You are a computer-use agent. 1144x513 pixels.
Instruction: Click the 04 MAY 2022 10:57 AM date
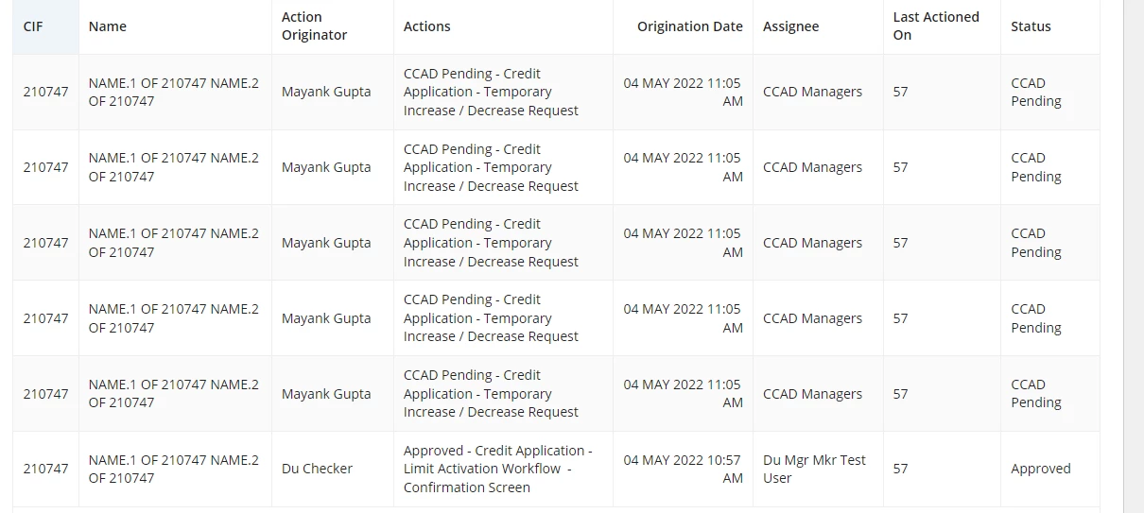coord(683,469)
